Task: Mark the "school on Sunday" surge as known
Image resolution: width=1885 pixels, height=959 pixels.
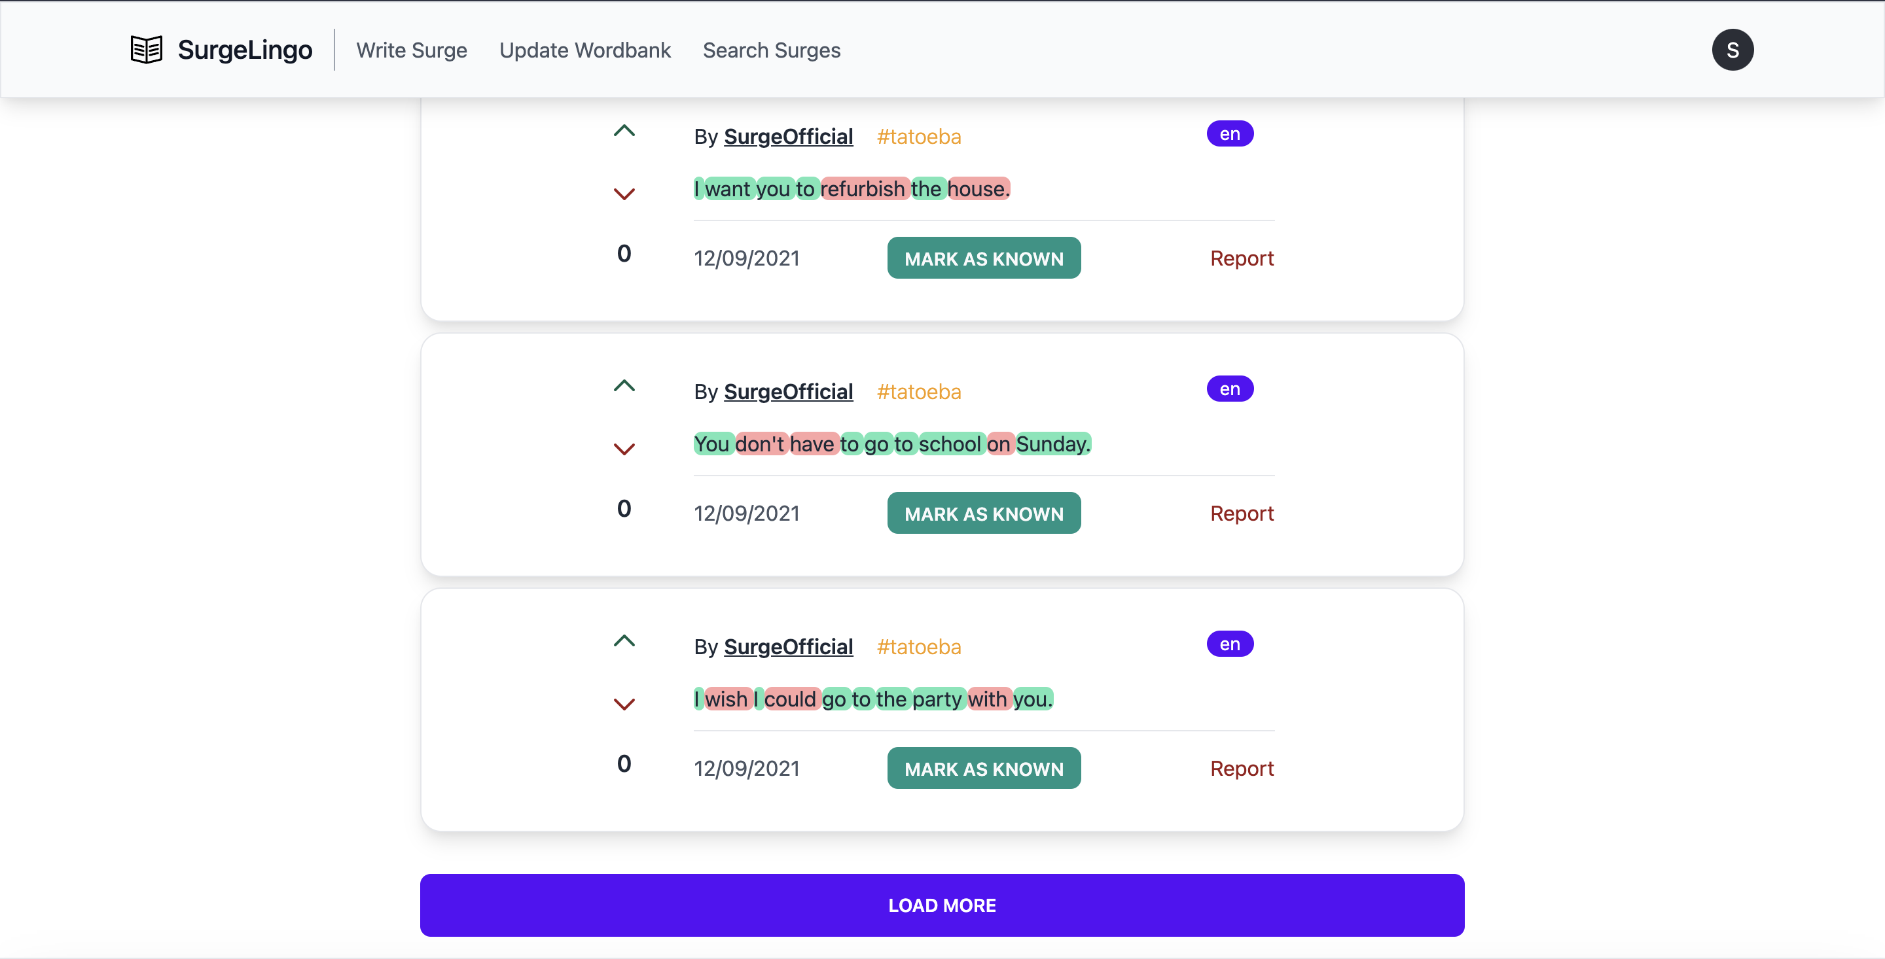Action: [984, 514]
